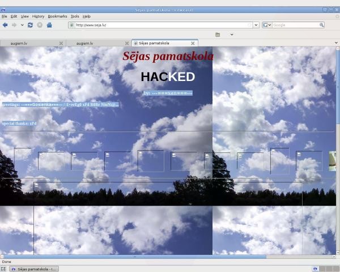
Task: Expand the URL bar history dropdown
Action: click(x=256, y=25)
